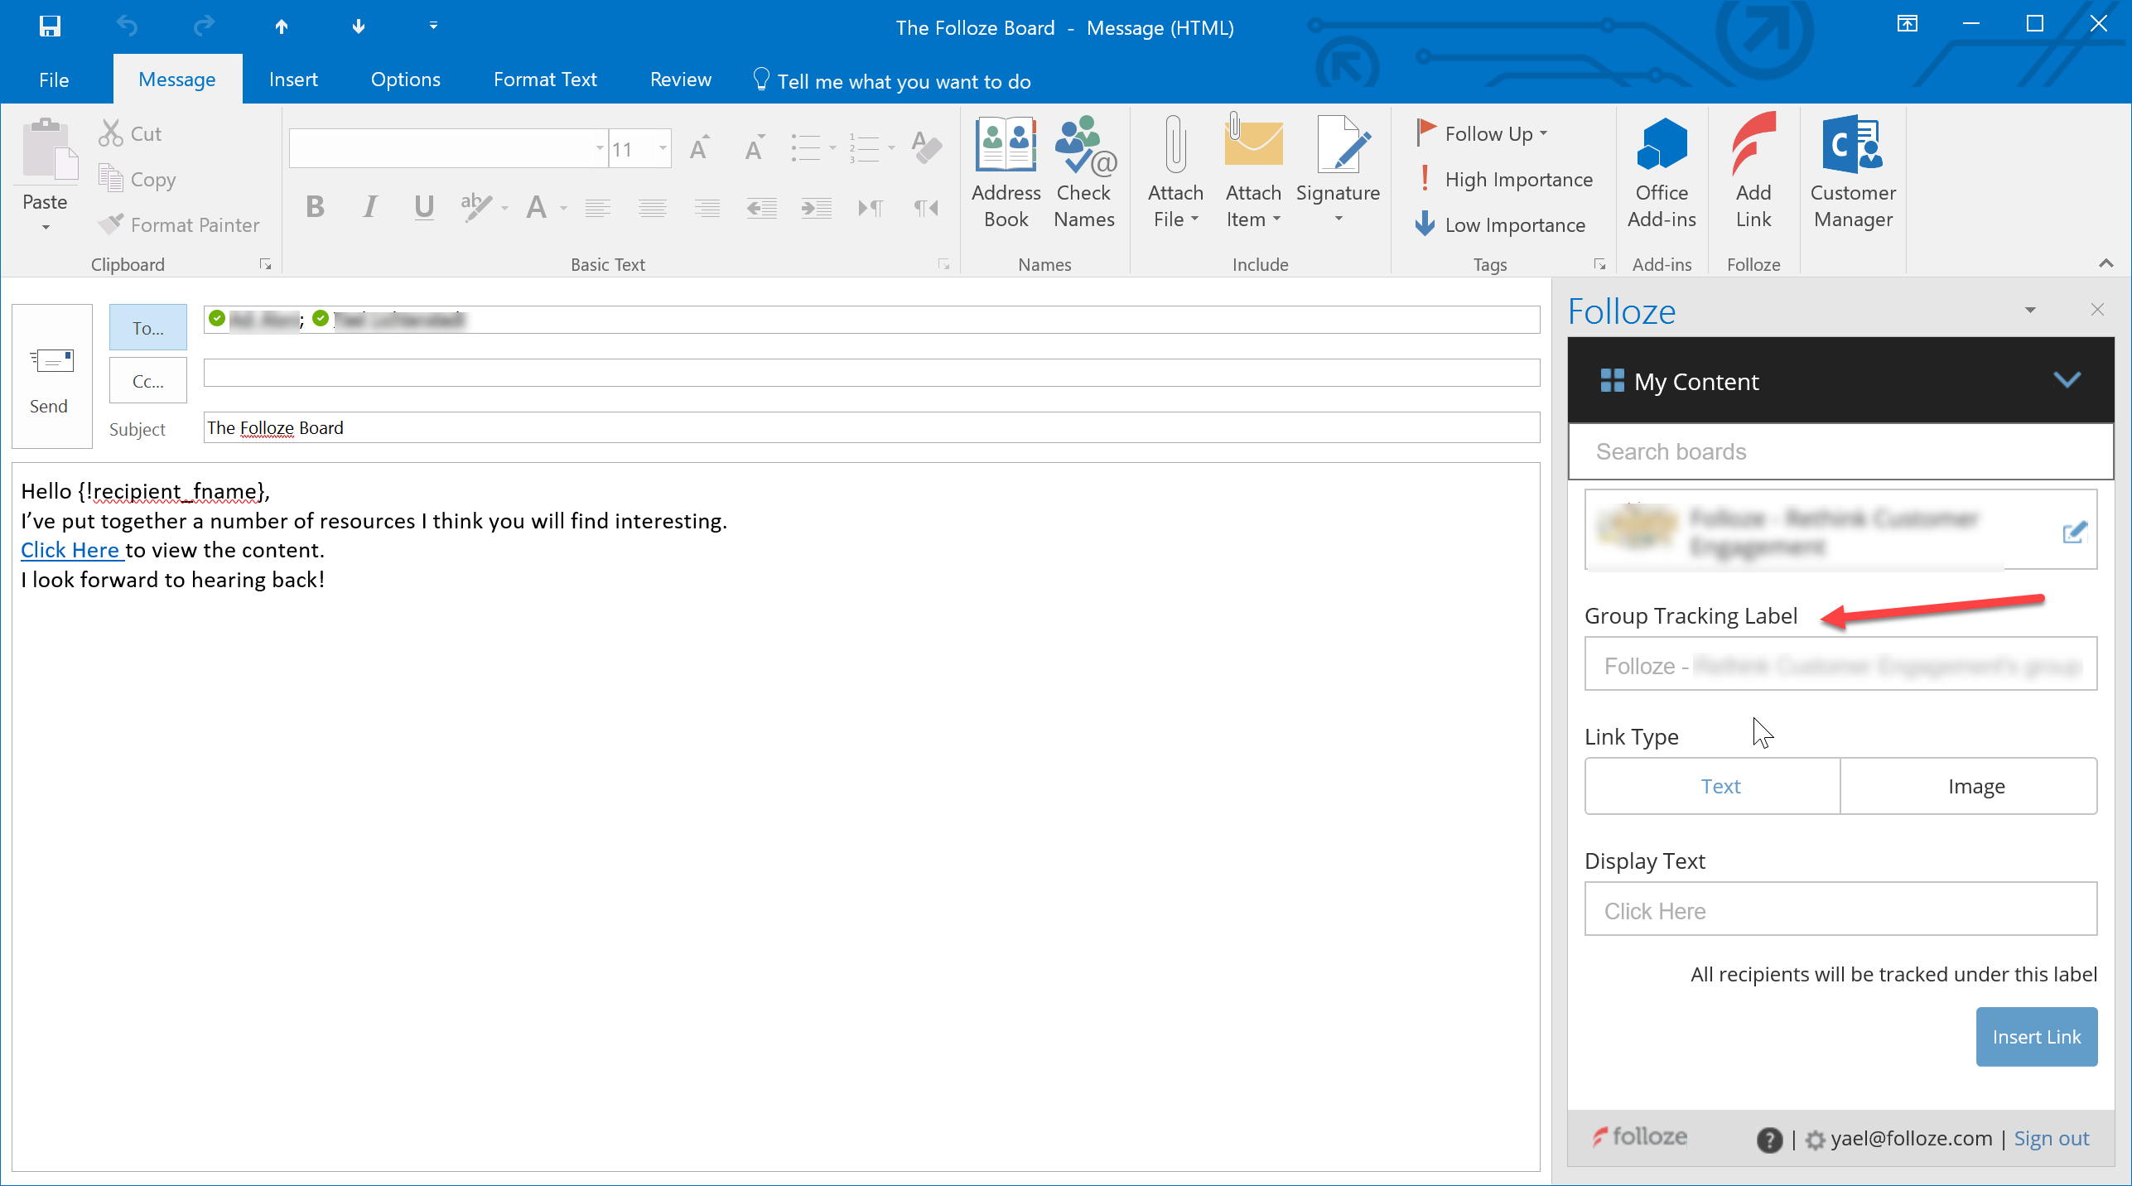Open Office Add-ins
This screenshot has height=1186, width=2132.
tap(1660, 174)
